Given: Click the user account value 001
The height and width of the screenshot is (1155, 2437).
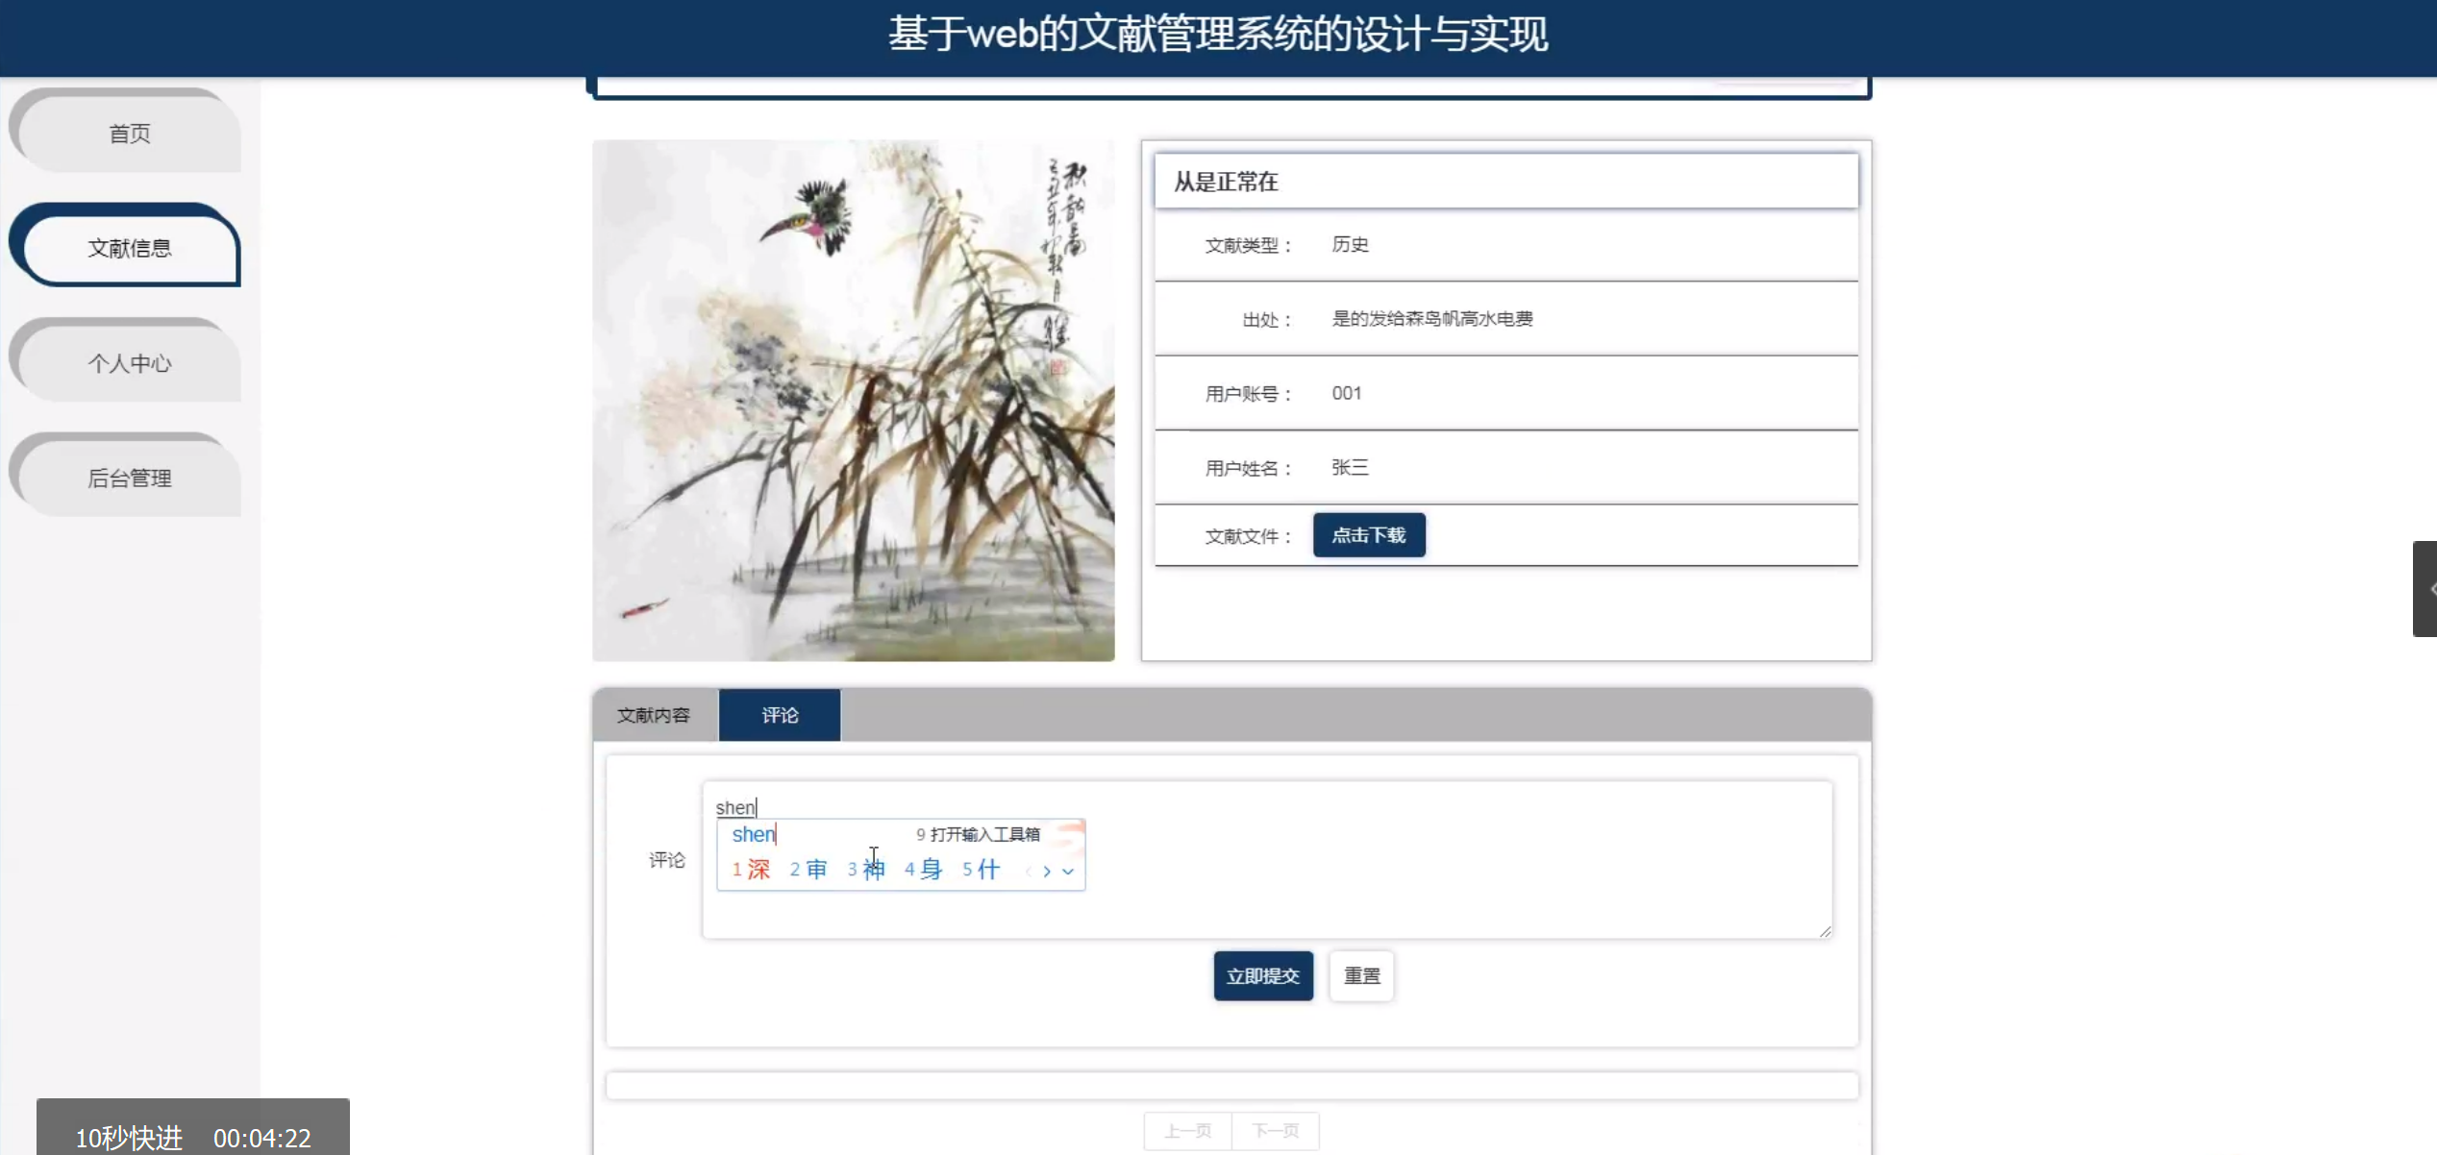Looking at the screenshot, I should click(1346, 393).
